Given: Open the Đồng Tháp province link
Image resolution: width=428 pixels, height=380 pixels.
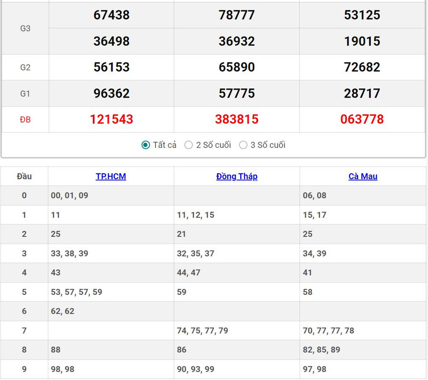Looking at the screenshot, I should point(237,176).
